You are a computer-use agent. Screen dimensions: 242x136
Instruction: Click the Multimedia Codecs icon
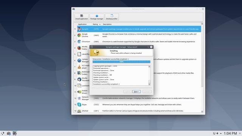click(79, 73)
